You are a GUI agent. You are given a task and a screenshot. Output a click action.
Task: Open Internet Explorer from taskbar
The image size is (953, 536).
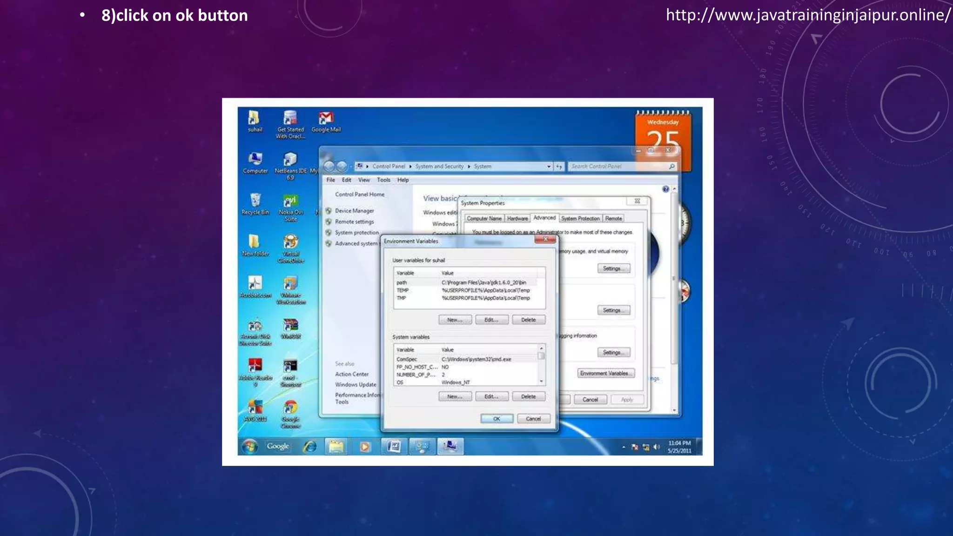click(309, 447)
